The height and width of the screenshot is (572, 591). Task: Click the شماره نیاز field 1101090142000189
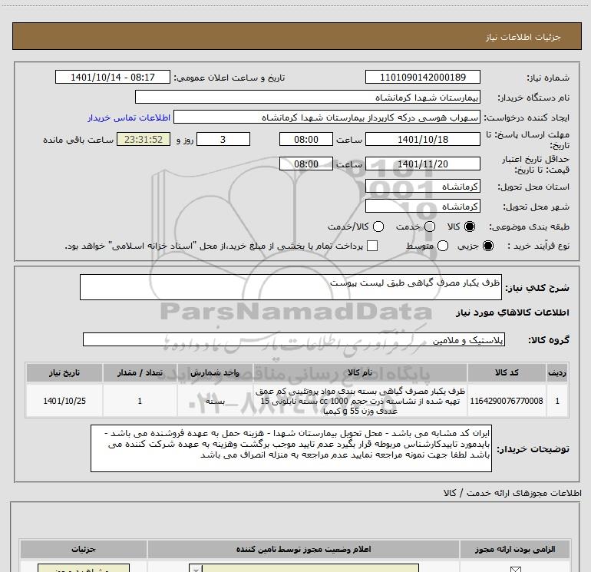tap(422, 77)
